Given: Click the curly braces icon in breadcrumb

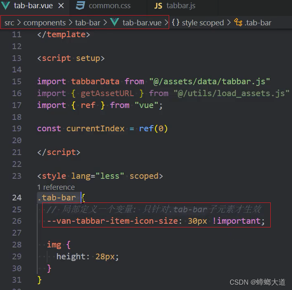Looking at the screenshot, I should point(175,22).
